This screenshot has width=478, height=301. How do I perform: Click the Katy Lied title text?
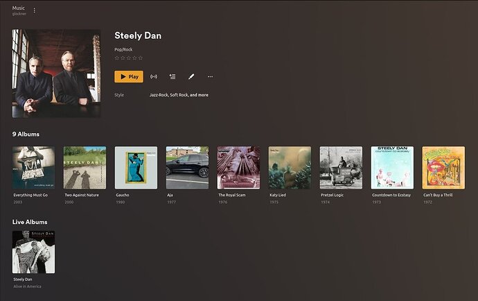pos(278,195)
